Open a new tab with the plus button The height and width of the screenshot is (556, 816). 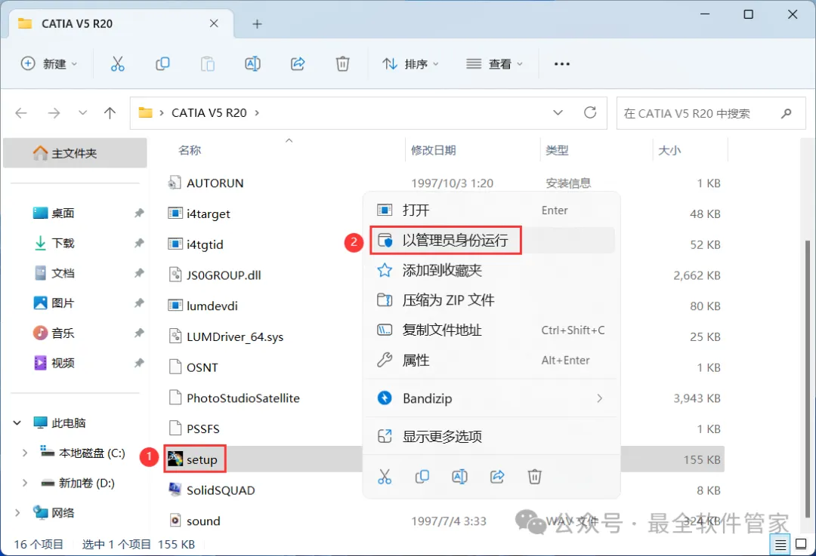coord(257,24)
